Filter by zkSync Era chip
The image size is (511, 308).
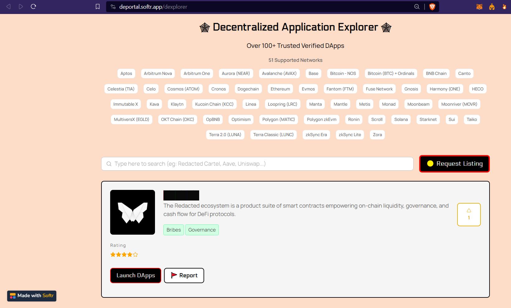pyautogui.click(x=316, y=135)
